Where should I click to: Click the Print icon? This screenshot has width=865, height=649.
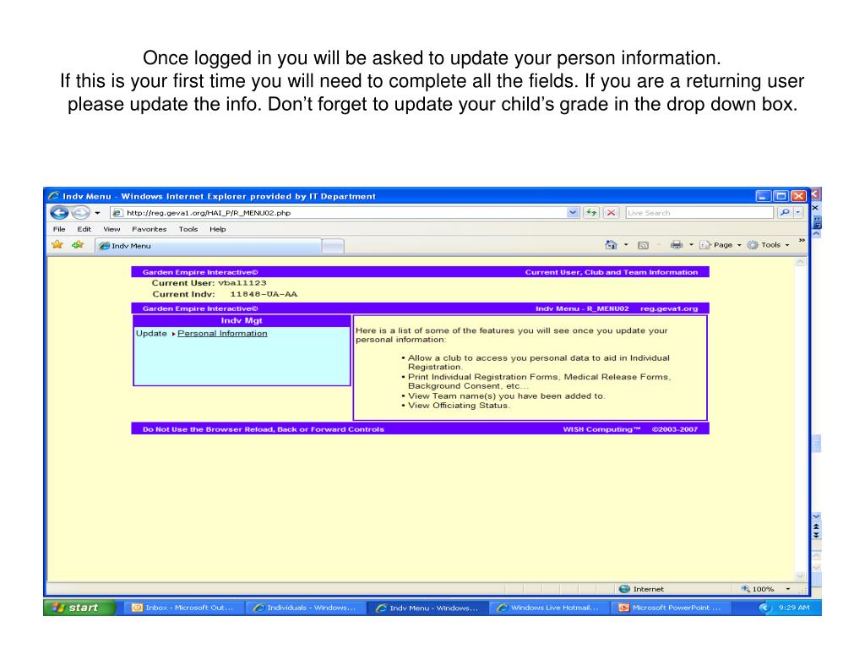[x=677, y=244]
